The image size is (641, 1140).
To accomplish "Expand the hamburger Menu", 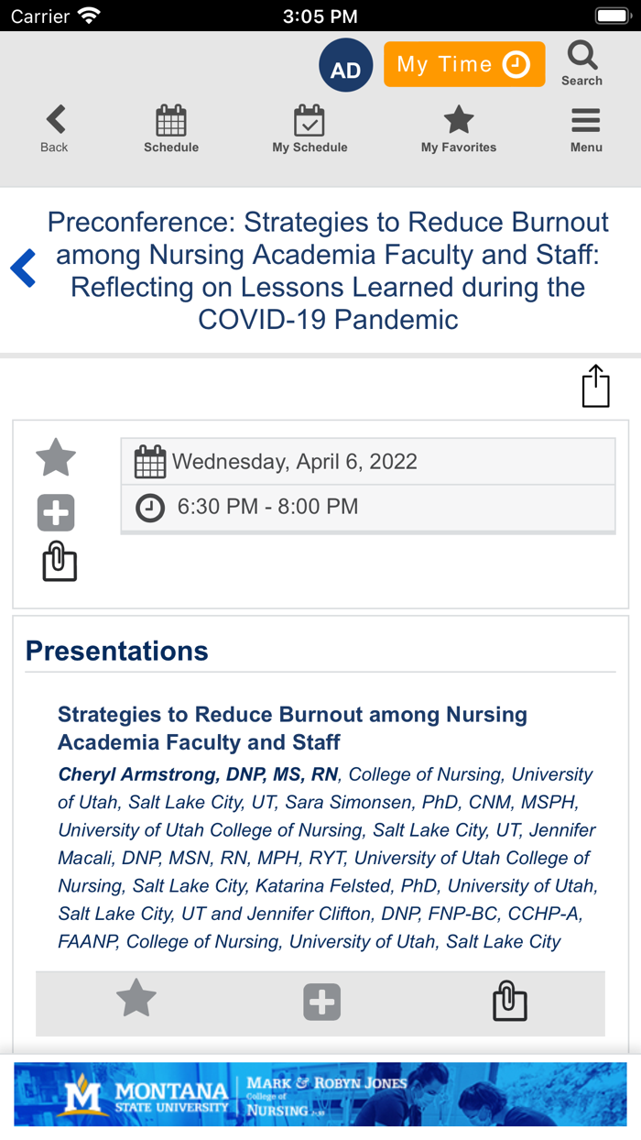I will pos(586,129).
